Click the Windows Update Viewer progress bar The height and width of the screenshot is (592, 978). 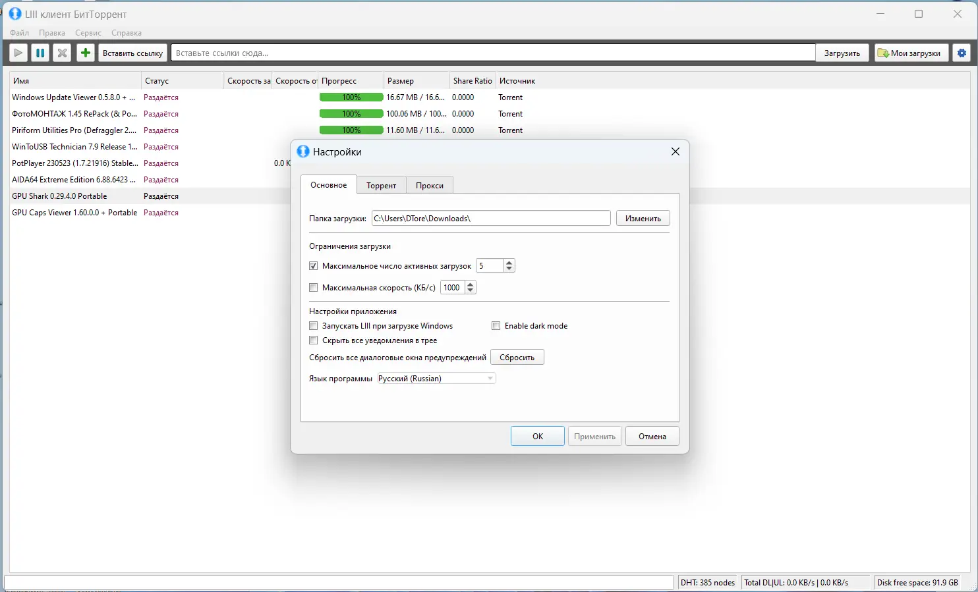[351, 97]
